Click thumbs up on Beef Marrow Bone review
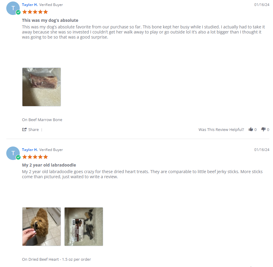 tap(251, 129)
